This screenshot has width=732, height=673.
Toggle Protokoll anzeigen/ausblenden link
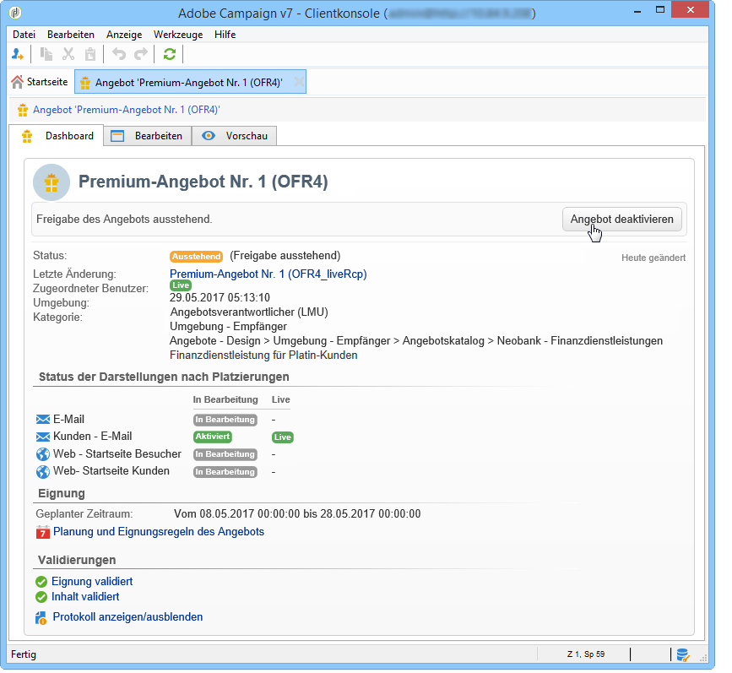click(x=127, y=617)
